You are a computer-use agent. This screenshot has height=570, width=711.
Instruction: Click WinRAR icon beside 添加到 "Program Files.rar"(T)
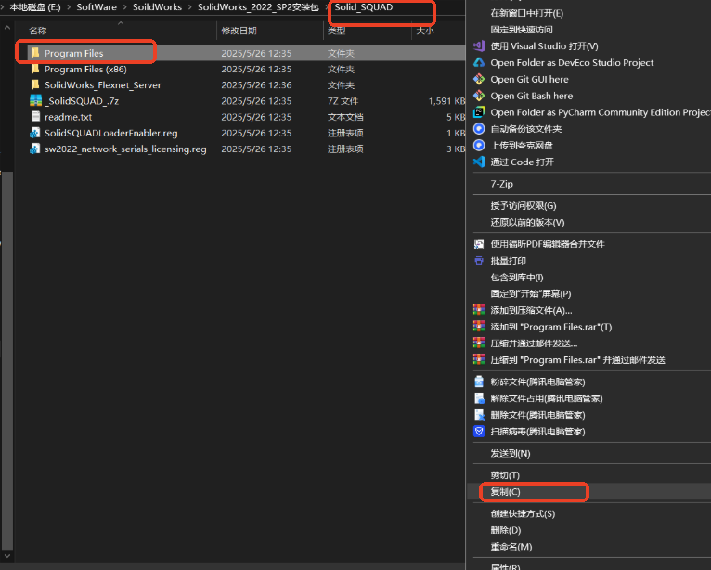point(479,327)
